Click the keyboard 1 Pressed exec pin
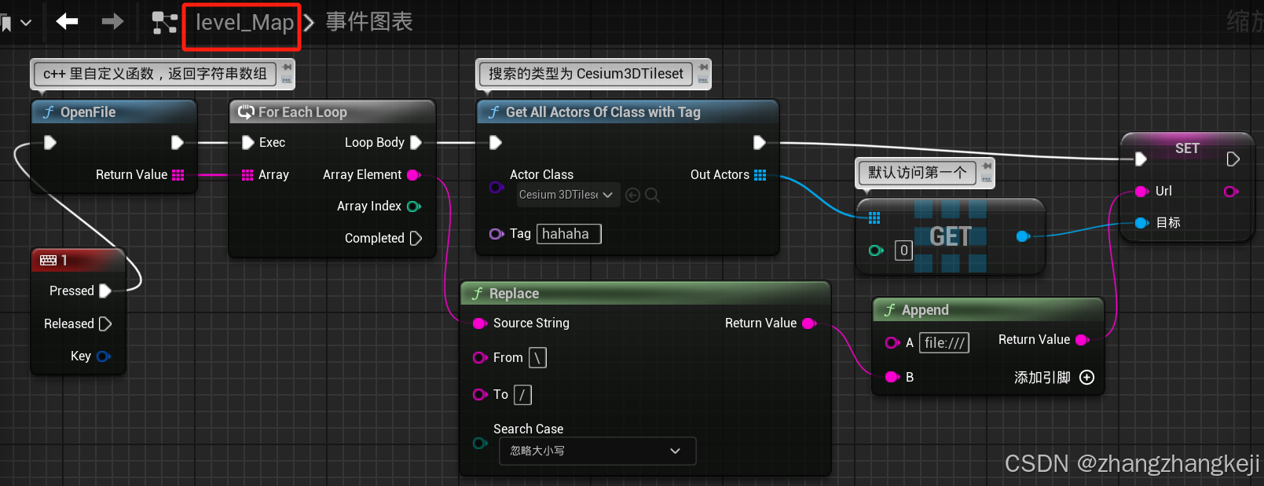Screen dimensions: 1264x486 tap(105, 291)
